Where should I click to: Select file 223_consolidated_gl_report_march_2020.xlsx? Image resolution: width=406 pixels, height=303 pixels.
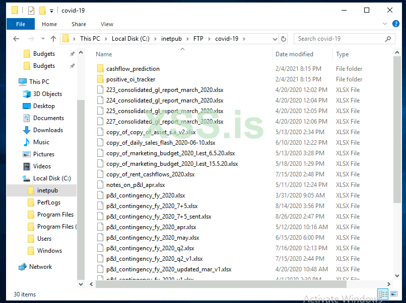pos(165,90)
